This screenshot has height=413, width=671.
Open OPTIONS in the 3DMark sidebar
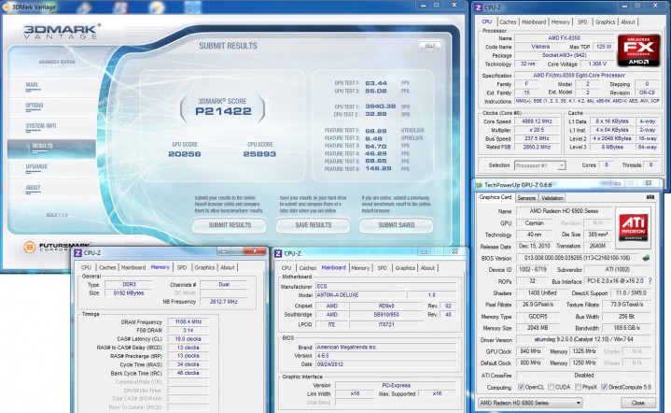[x=35, y=106]
